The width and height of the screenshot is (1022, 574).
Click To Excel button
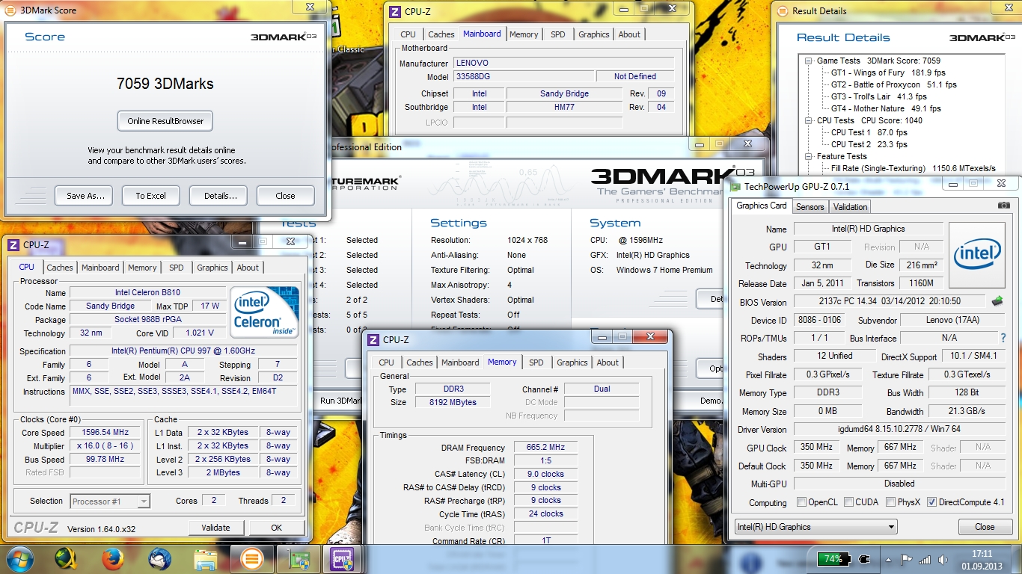point(151,196)
